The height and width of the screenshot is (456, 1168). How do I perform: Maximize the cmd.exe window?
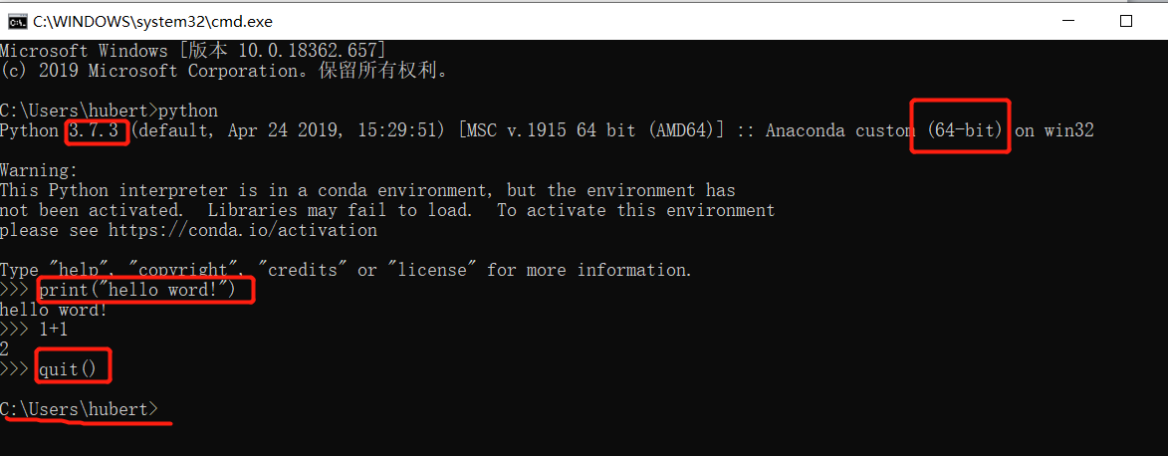(x=1126, y=21)
